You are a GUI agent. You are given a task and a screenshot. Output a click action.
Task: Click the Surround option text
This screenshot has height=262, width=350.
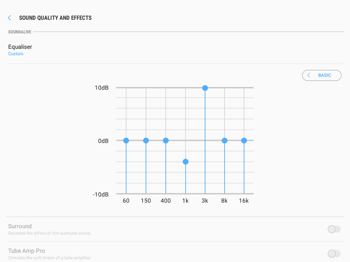point(20,226)
